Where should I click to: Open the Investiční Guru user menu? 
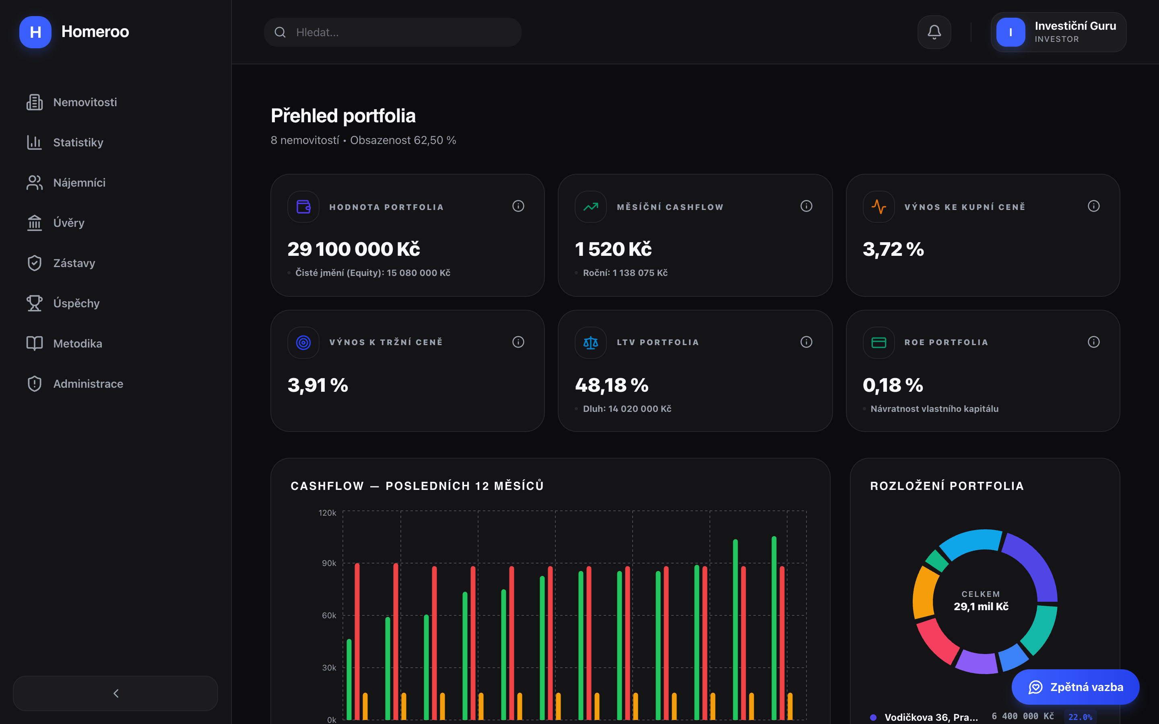(x=1058, y=32)
